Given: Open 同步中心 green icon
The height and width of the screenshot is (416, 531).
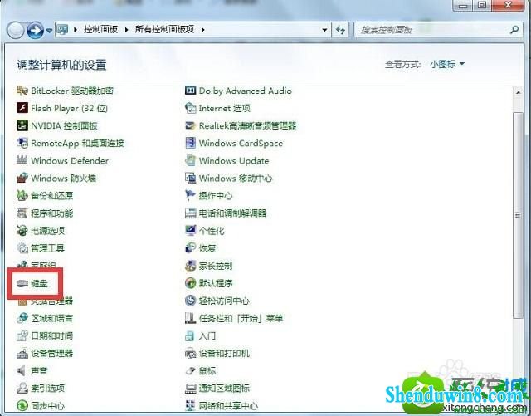Looking at the screenshot, I should coord(22,406).
